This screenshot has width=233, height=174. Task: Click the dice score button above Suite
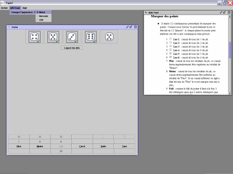point(103,137)
